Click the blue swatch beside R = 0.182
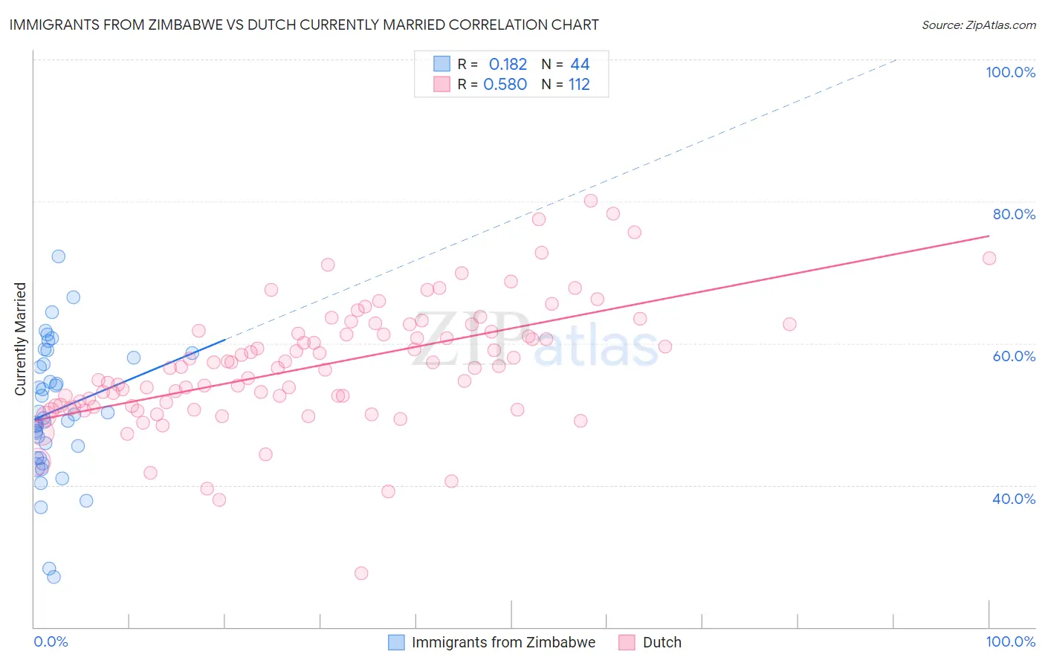Image resolution: width=1045 pixels, height=663 pixels. point(442,64)
